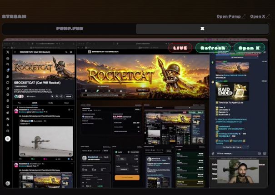Share the pinned RocketCat post
This screenshot has width=275, height=195.
click(x=72, y=159)
